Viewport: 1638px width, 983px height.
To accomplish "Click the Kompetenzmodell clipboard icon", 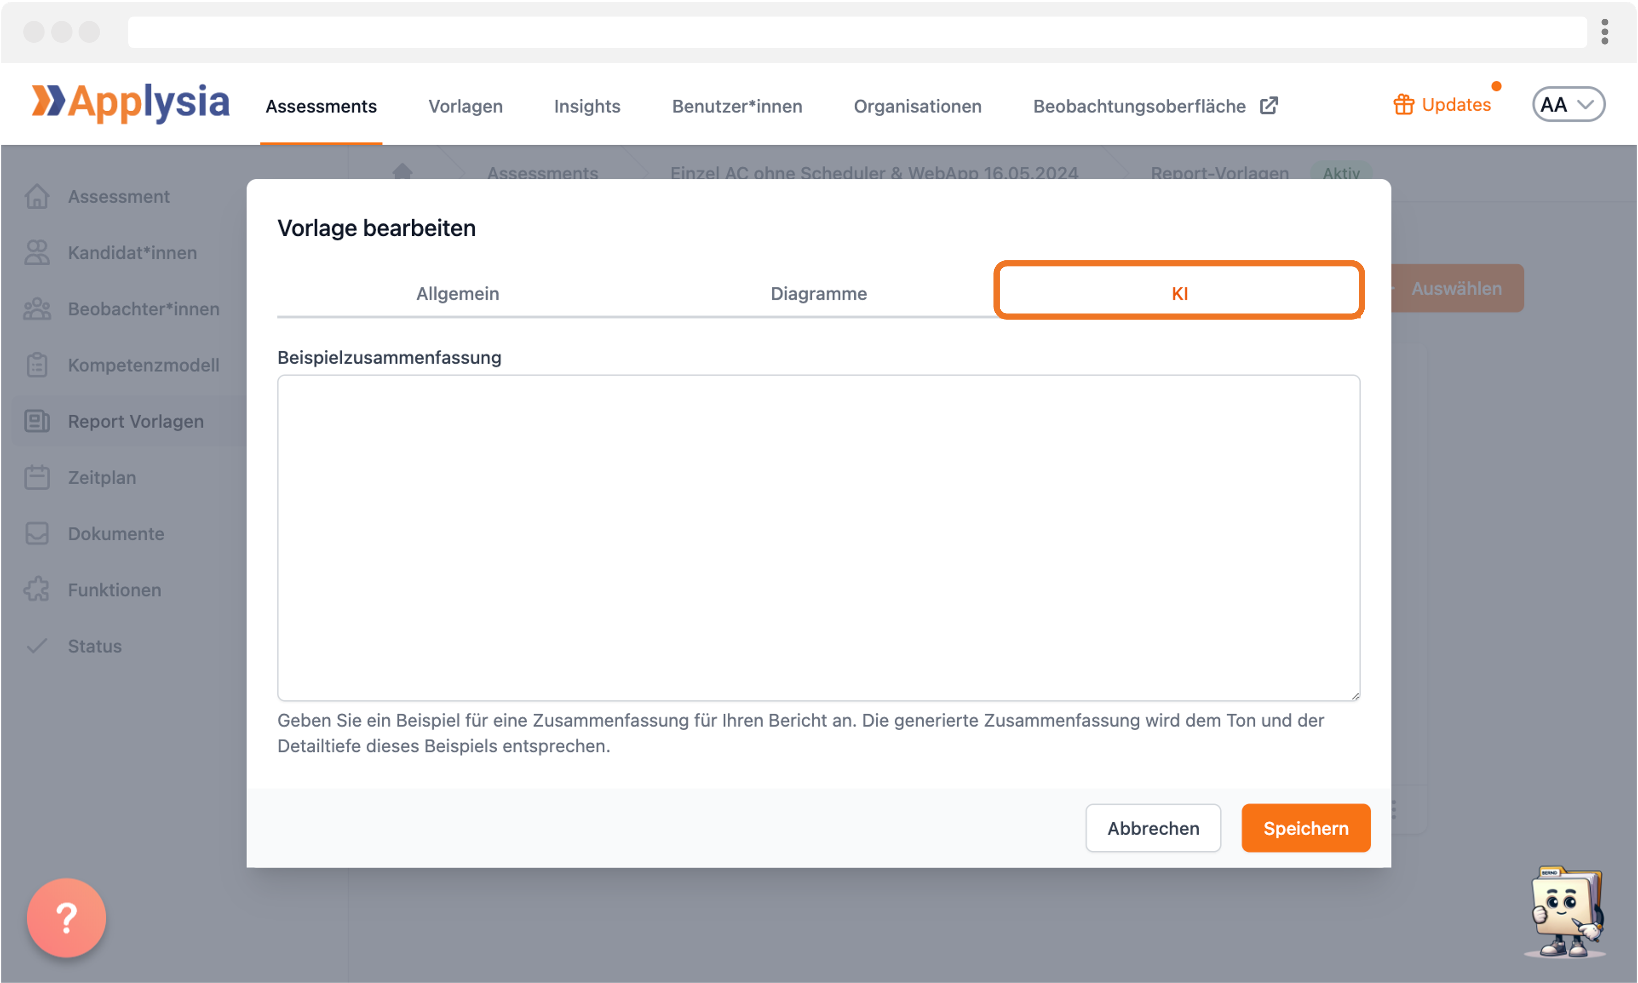I will [x=37, y=366].
